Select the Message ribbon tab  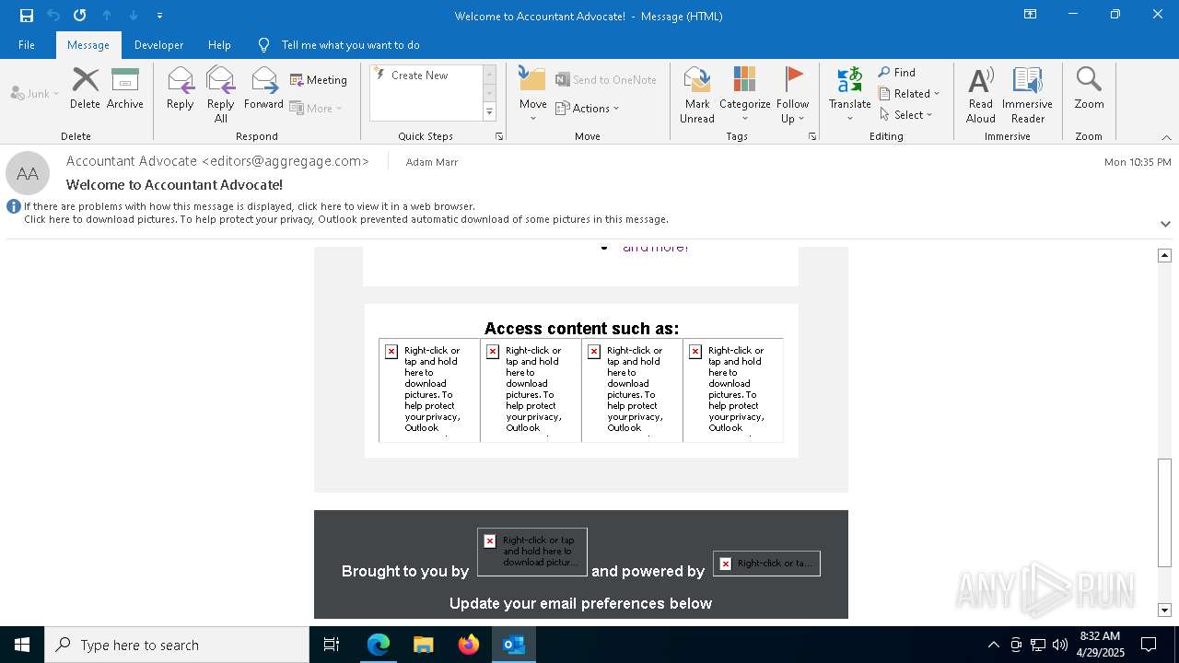click(x=88, y=45)
